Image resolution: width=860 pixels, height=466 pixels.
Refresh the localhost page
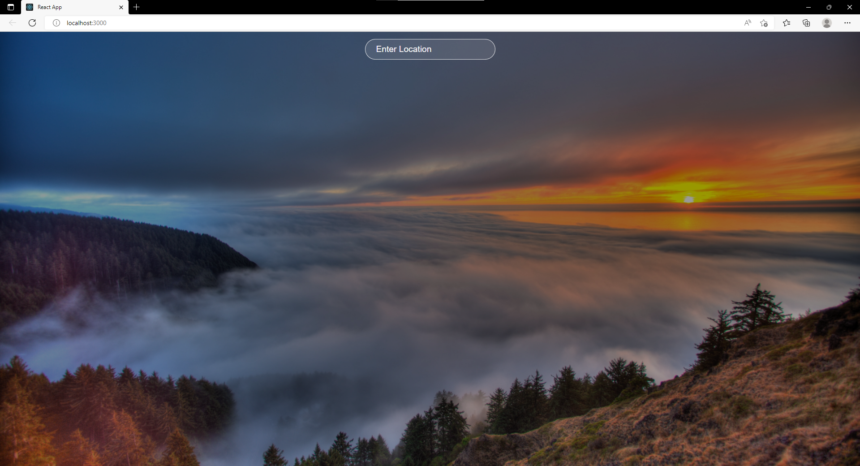click(32, 23)
